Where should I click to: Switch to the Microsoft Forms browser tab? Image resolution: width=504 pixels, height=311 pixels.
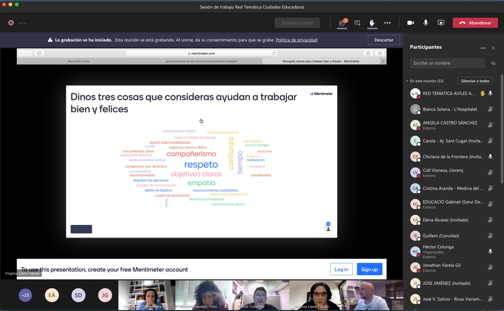(79, 61)
